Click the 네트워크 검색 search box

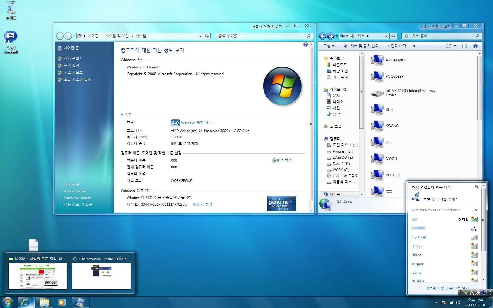[441, 36]
